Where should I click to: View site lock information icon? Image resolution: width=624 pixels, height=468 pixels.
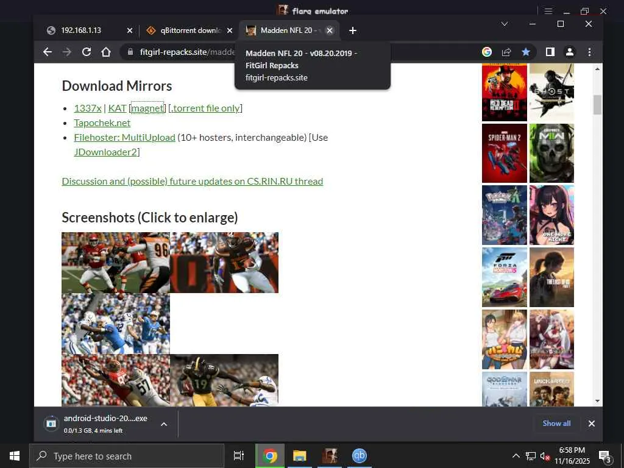130,52
